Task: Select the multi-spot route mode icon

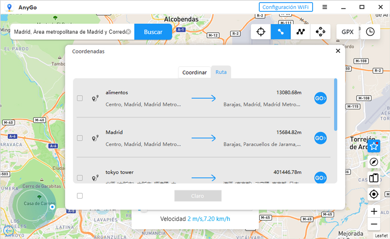Action: click(x=301, y=32)
